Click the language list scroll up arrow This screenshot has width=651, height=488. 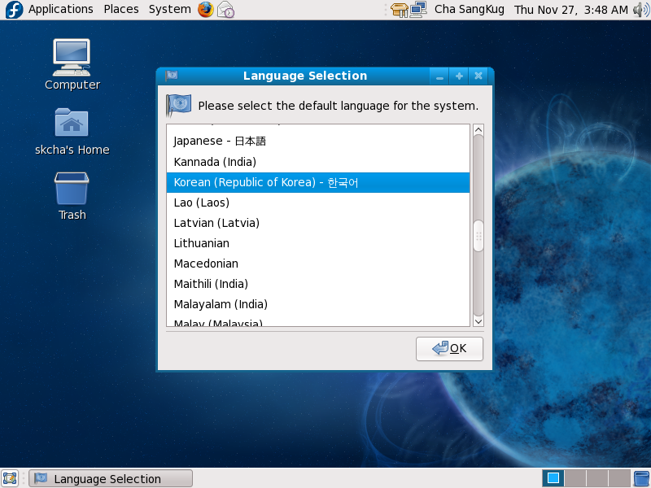tap(478, 130)
